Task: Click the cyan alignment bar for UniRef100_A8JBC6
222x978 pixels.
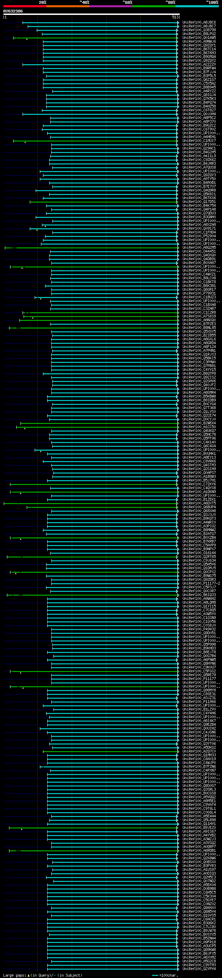Action: point(101,23)
